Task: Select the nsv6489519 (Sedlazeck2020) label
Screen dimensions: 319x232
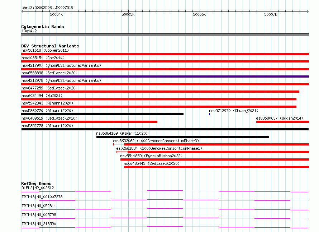Action: (49, 118)
